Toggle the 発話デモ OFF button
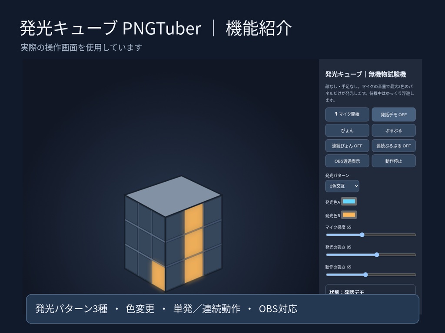The image size is (445, 333). click(394, 114)
